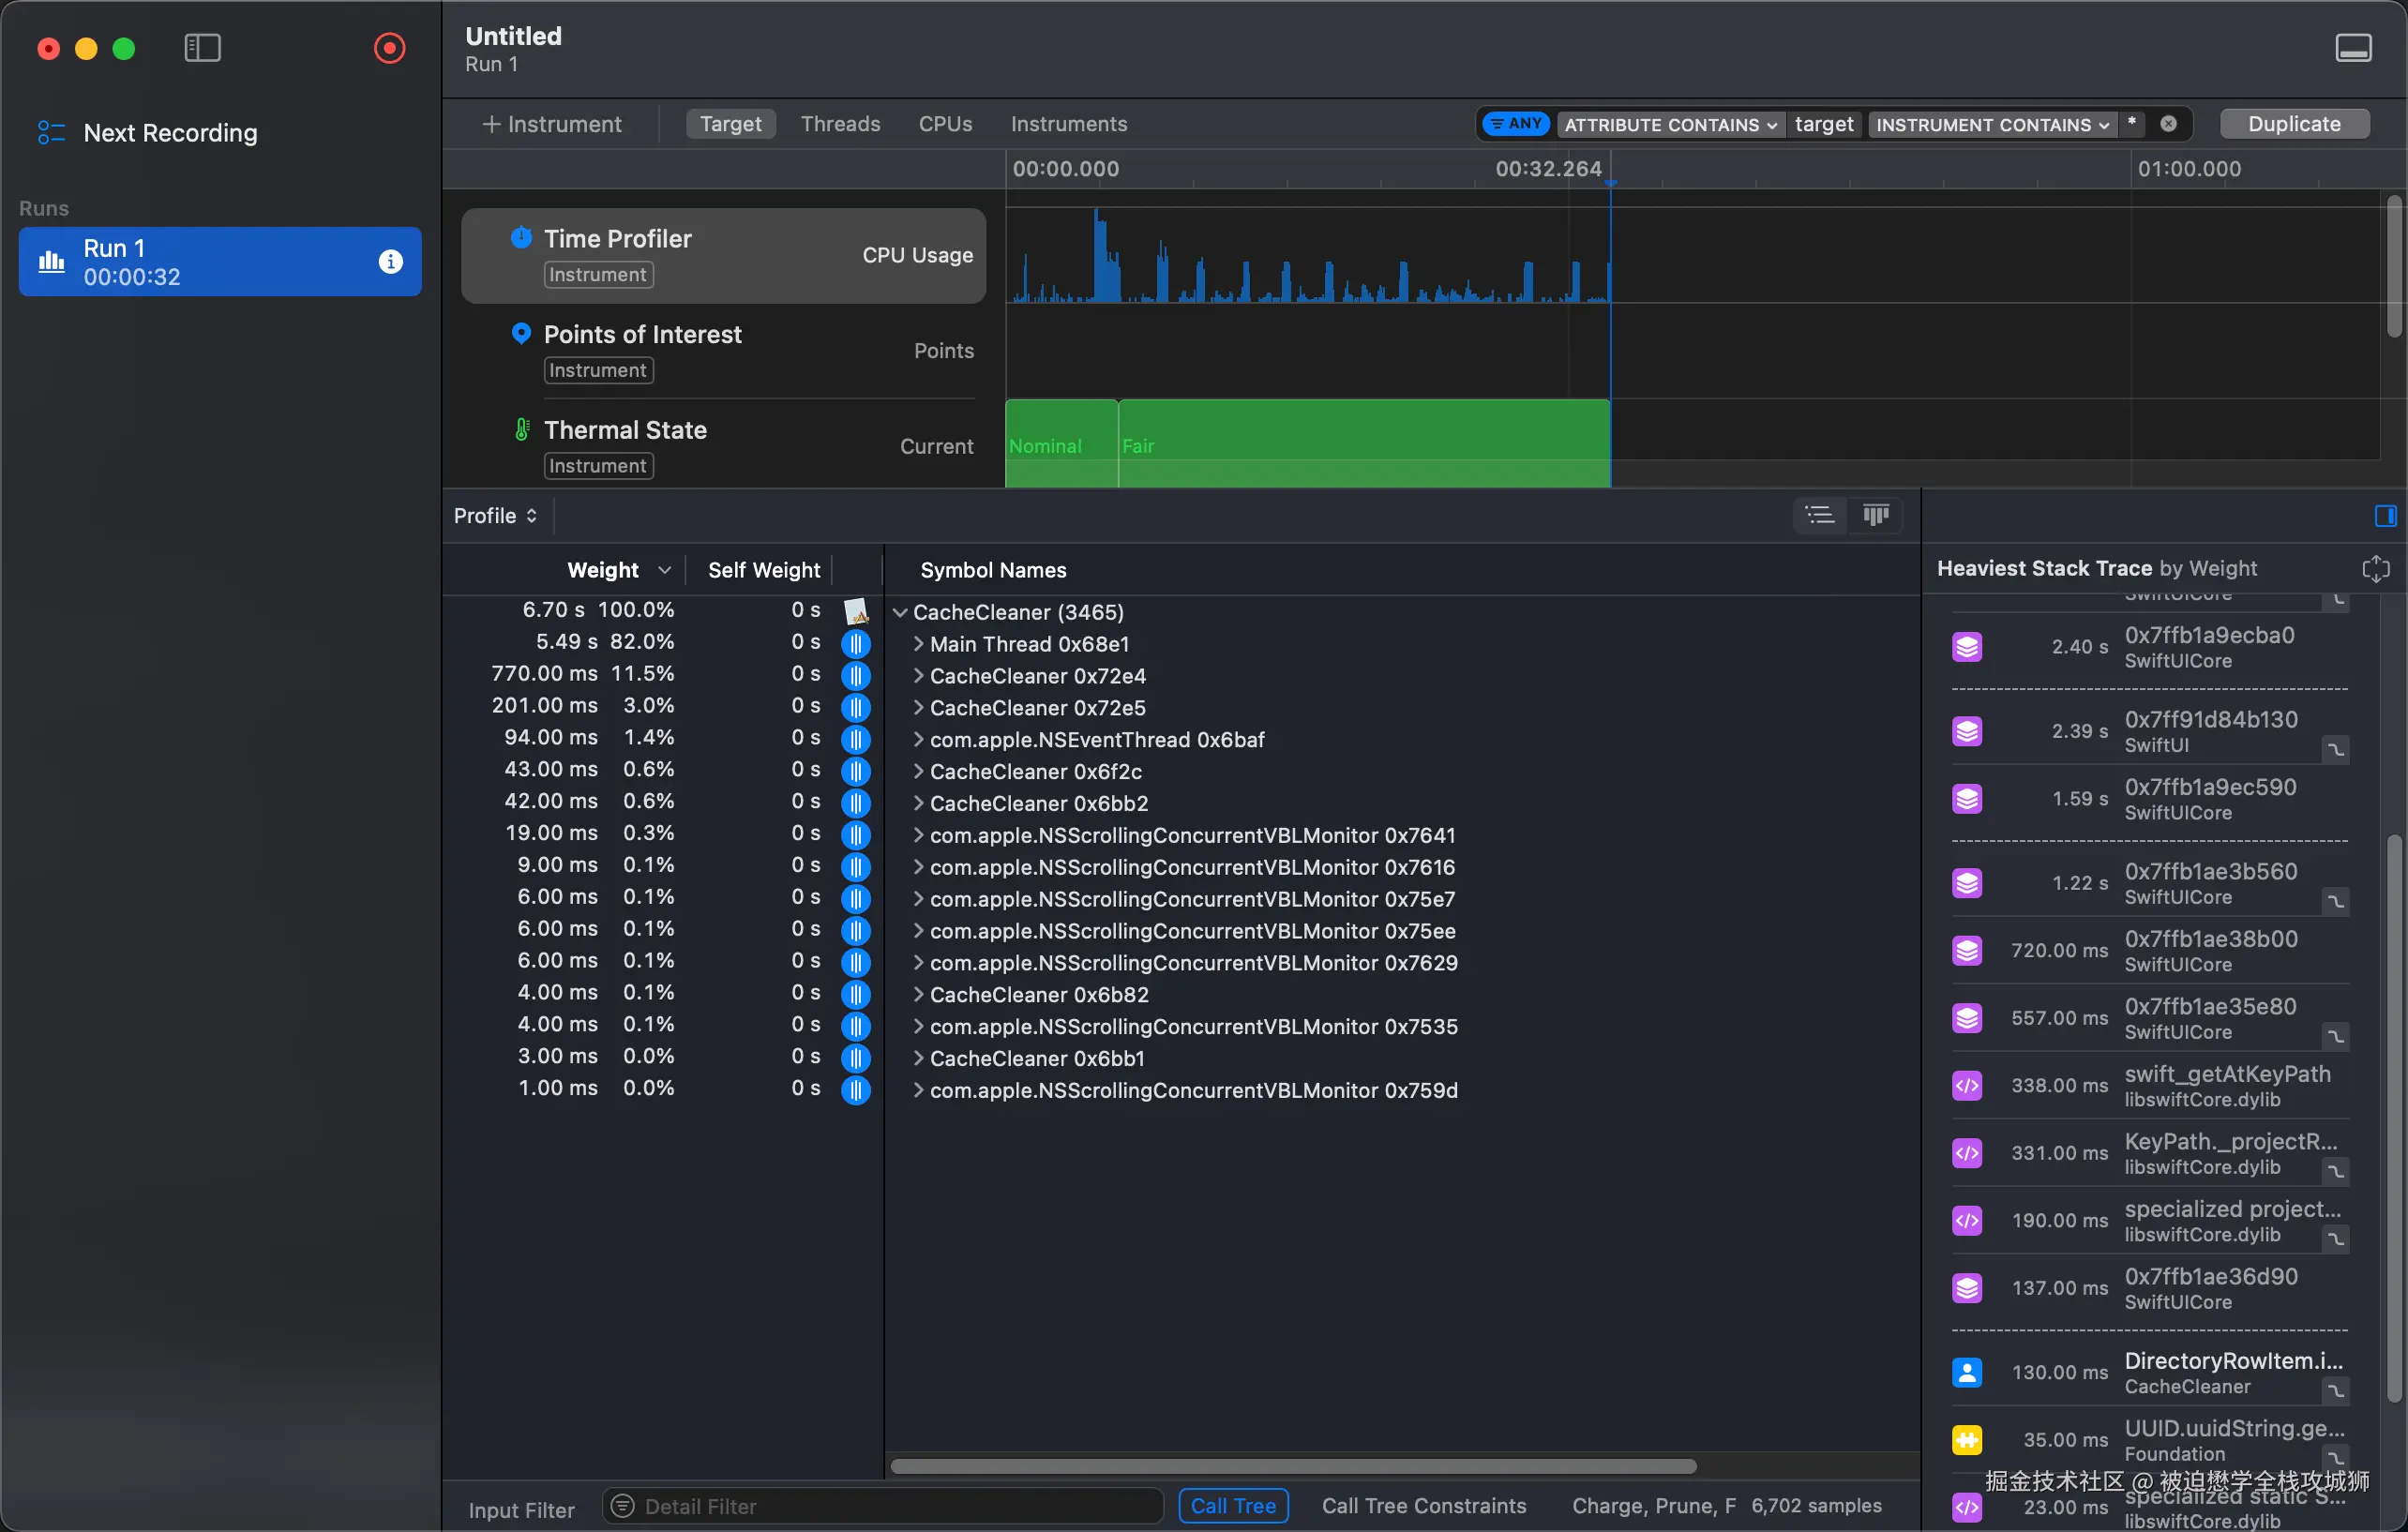Viewport: 2408px width, 1532px height.
Task: Select Next Recording in the sidebar
Action: tap(170, 133)
